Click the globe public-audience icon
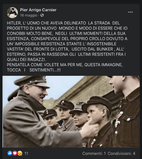The image size is (142, 159). 42,15
